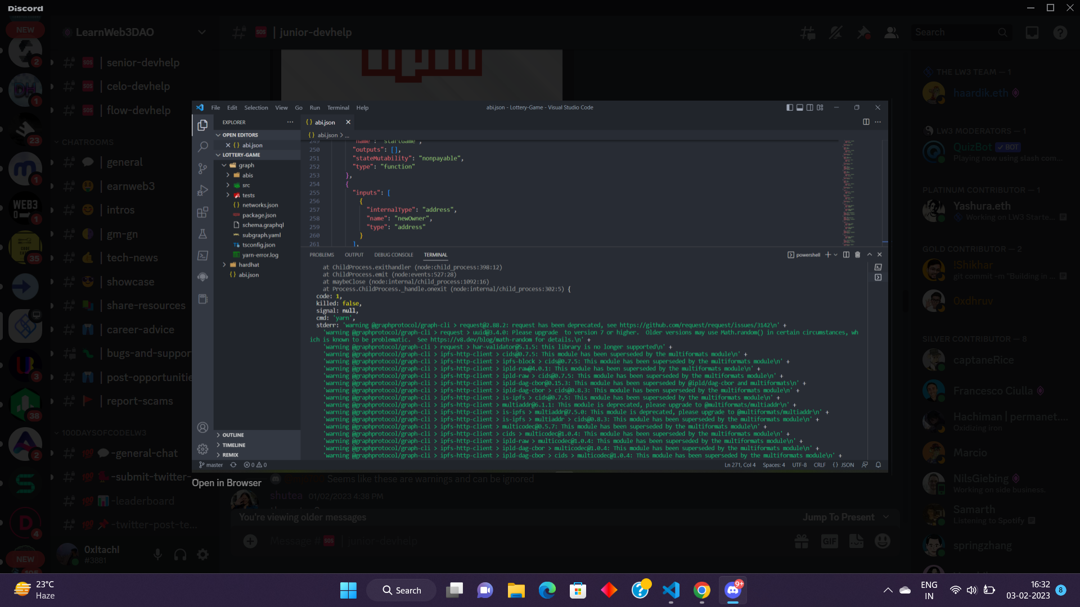The width and height of the screenshot is (1080, 607).
Task: Open the GIF picker in Discord
Action: (829, 541)
